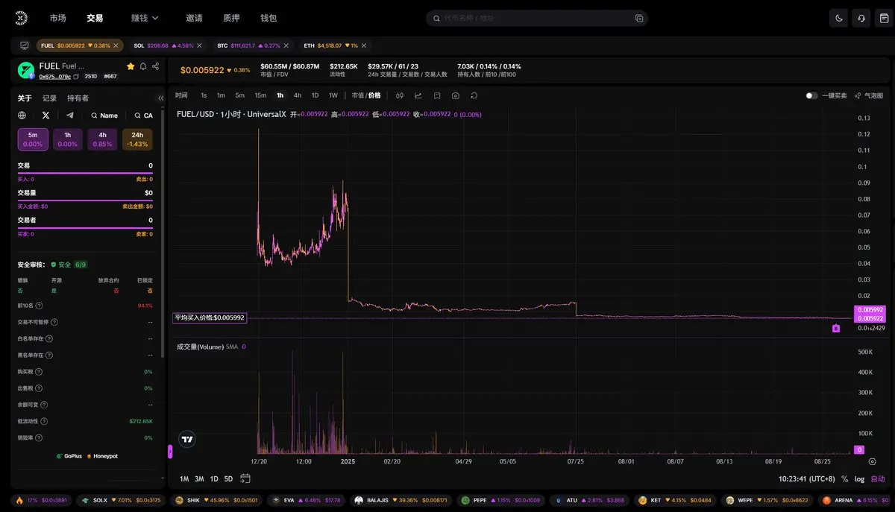
Task: Open the token website globe icon
Action: (22, 116)
